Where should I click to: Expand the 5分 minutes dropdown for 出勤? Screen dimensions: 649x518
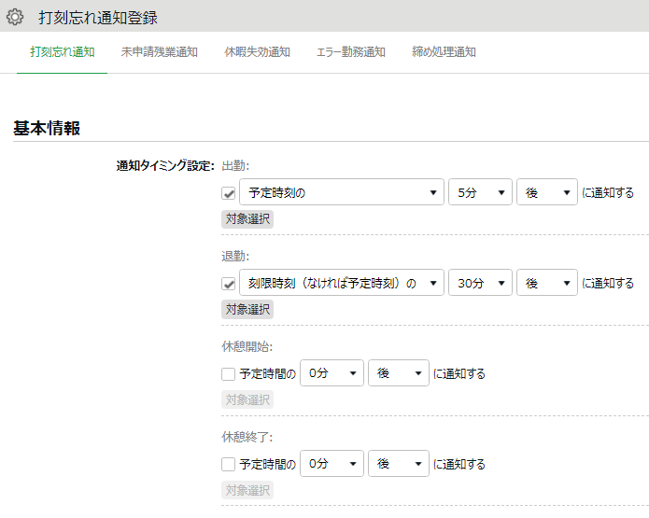[480, 193]
